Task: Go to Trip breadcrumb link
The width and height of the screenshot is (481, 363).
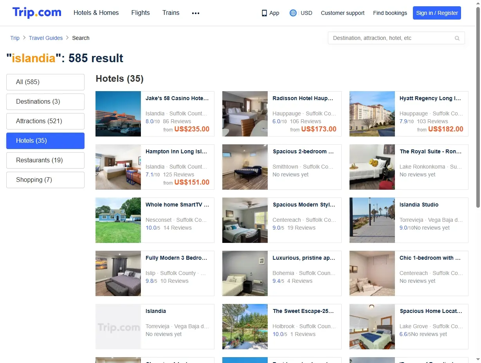Action: pos(15,38)
